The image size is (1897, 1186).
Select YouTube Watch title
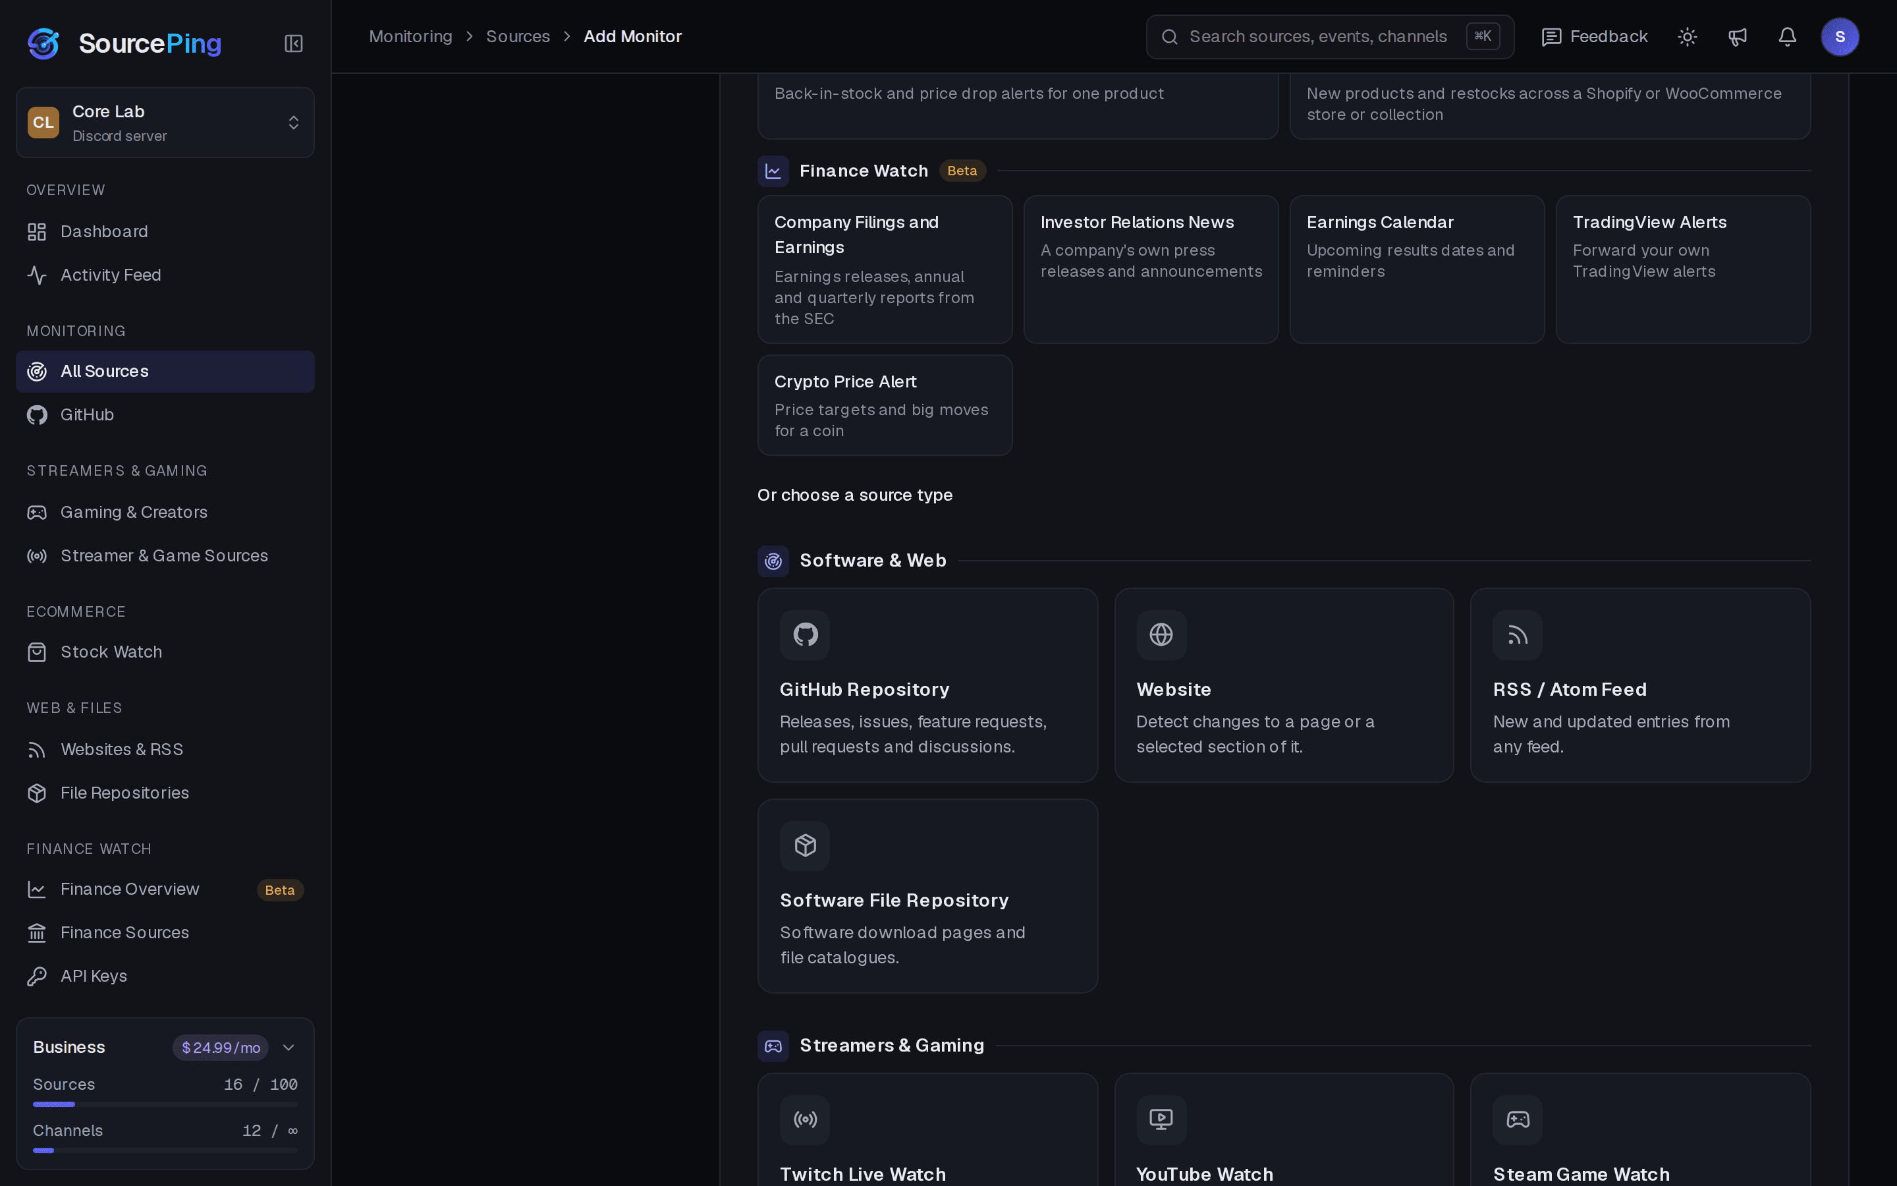[1204, 1174]
